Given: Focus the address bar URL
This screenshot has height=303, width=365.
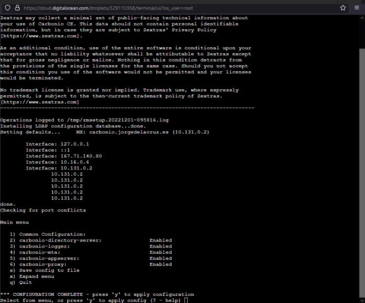Looking at the screenshot, I should pyautogui.click(x=108, y=8).
